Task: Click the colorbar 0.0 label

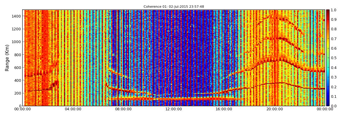Action: 333,106
